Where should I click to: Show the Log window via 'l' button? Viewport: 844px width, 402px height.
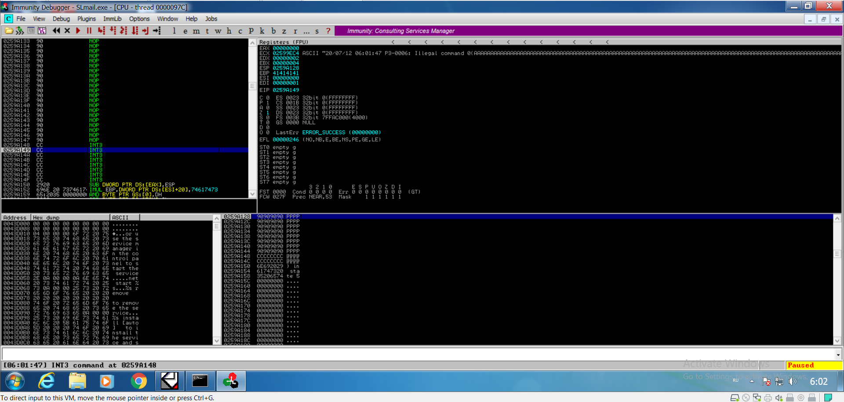[x=175, y=31]
